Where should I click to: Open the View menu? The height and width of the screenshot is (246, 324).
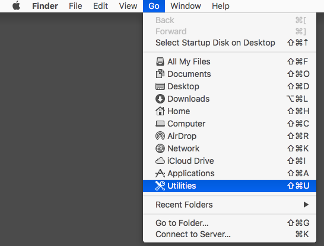[x=128, y=6]
